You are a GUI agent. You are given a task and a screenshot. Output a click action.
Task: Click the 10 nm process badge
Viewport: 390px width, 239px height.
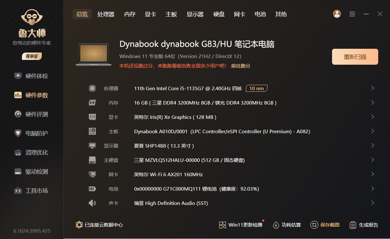tap(257, 88)
